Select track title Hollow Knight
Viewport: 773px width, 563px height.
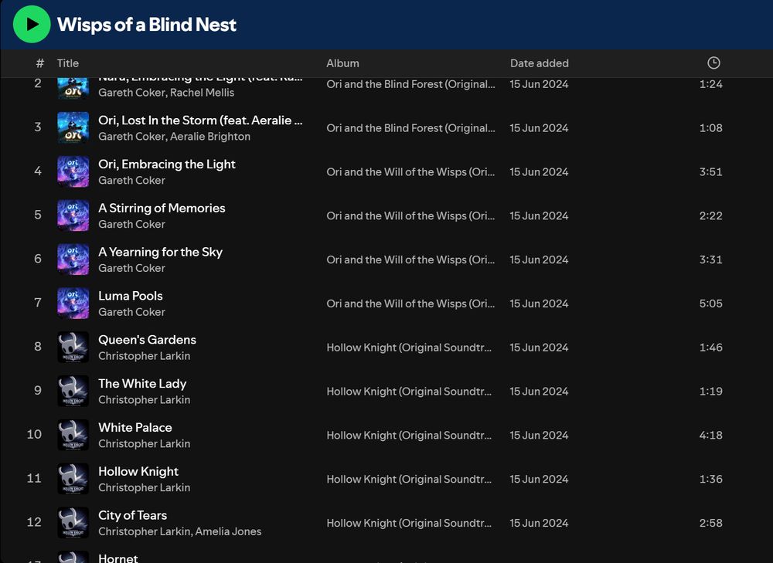(x=138, y=471)
